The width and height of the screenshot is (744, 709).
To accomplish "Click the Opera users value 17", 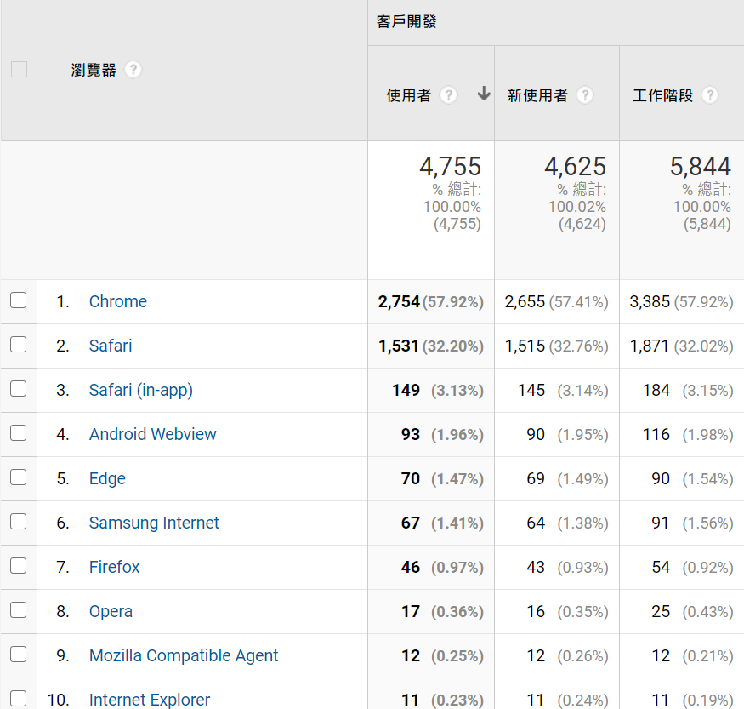I will click(410, 611).
